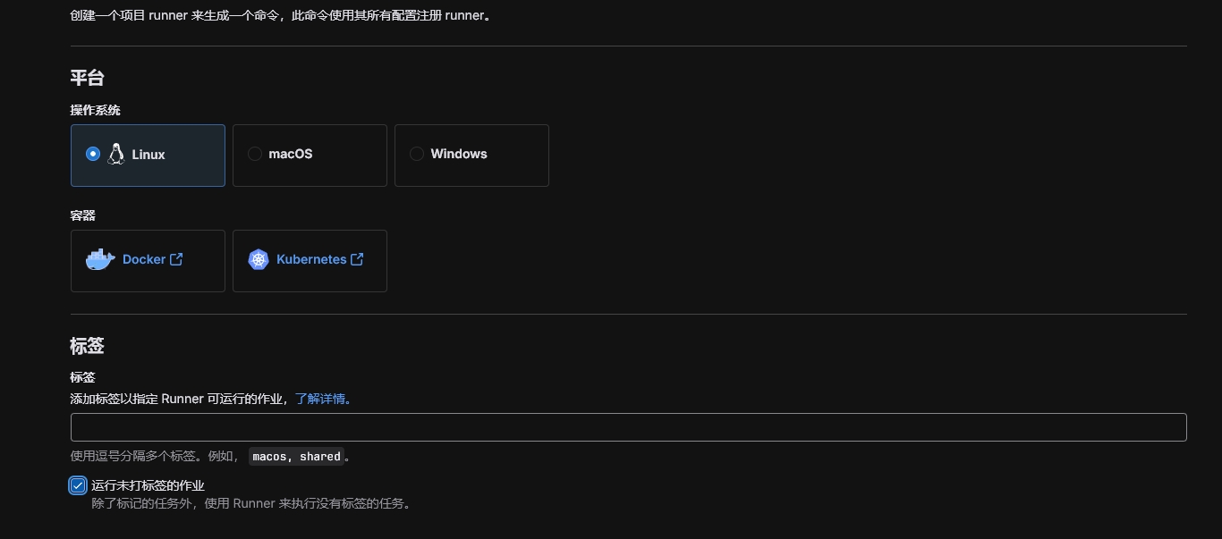Select the Linux radio button
This screenshot has width=1222, height=539.
93,154
